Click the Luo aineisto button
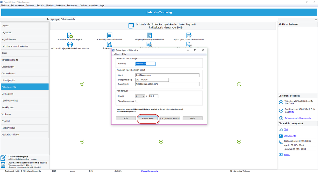Screen dimensions: 318x172 [148, 118]
